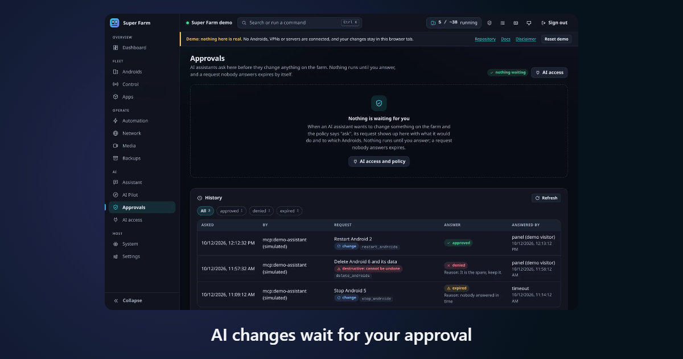The width and height of the screenshot is (683, 359).
Task: Click the Dashboard sidebar icon
Action: pos(116,48)
